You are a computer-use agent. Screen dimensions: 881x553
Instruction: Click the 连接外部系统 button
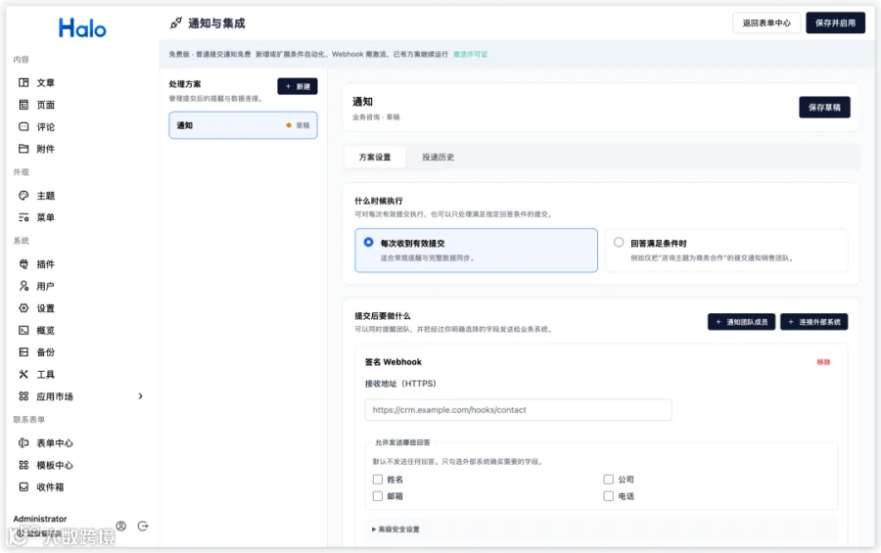(x=814, y=322)
